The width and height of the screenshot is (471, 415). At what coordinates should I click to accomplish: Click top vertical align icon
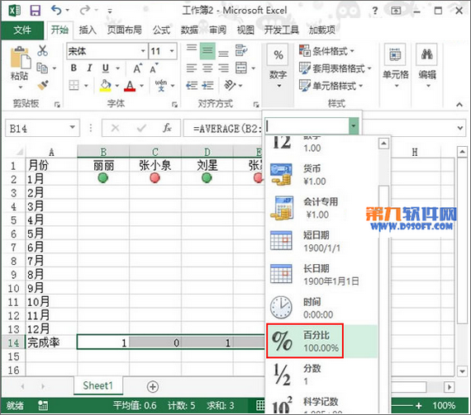pos(192,49)
